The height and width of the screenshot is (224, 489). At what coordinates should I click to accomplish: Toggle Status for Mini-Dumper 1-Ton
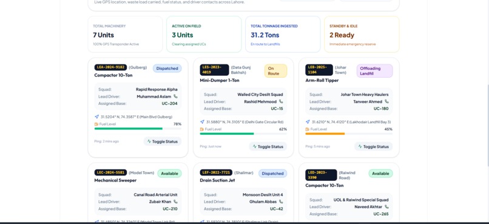(x=268, y=146)
